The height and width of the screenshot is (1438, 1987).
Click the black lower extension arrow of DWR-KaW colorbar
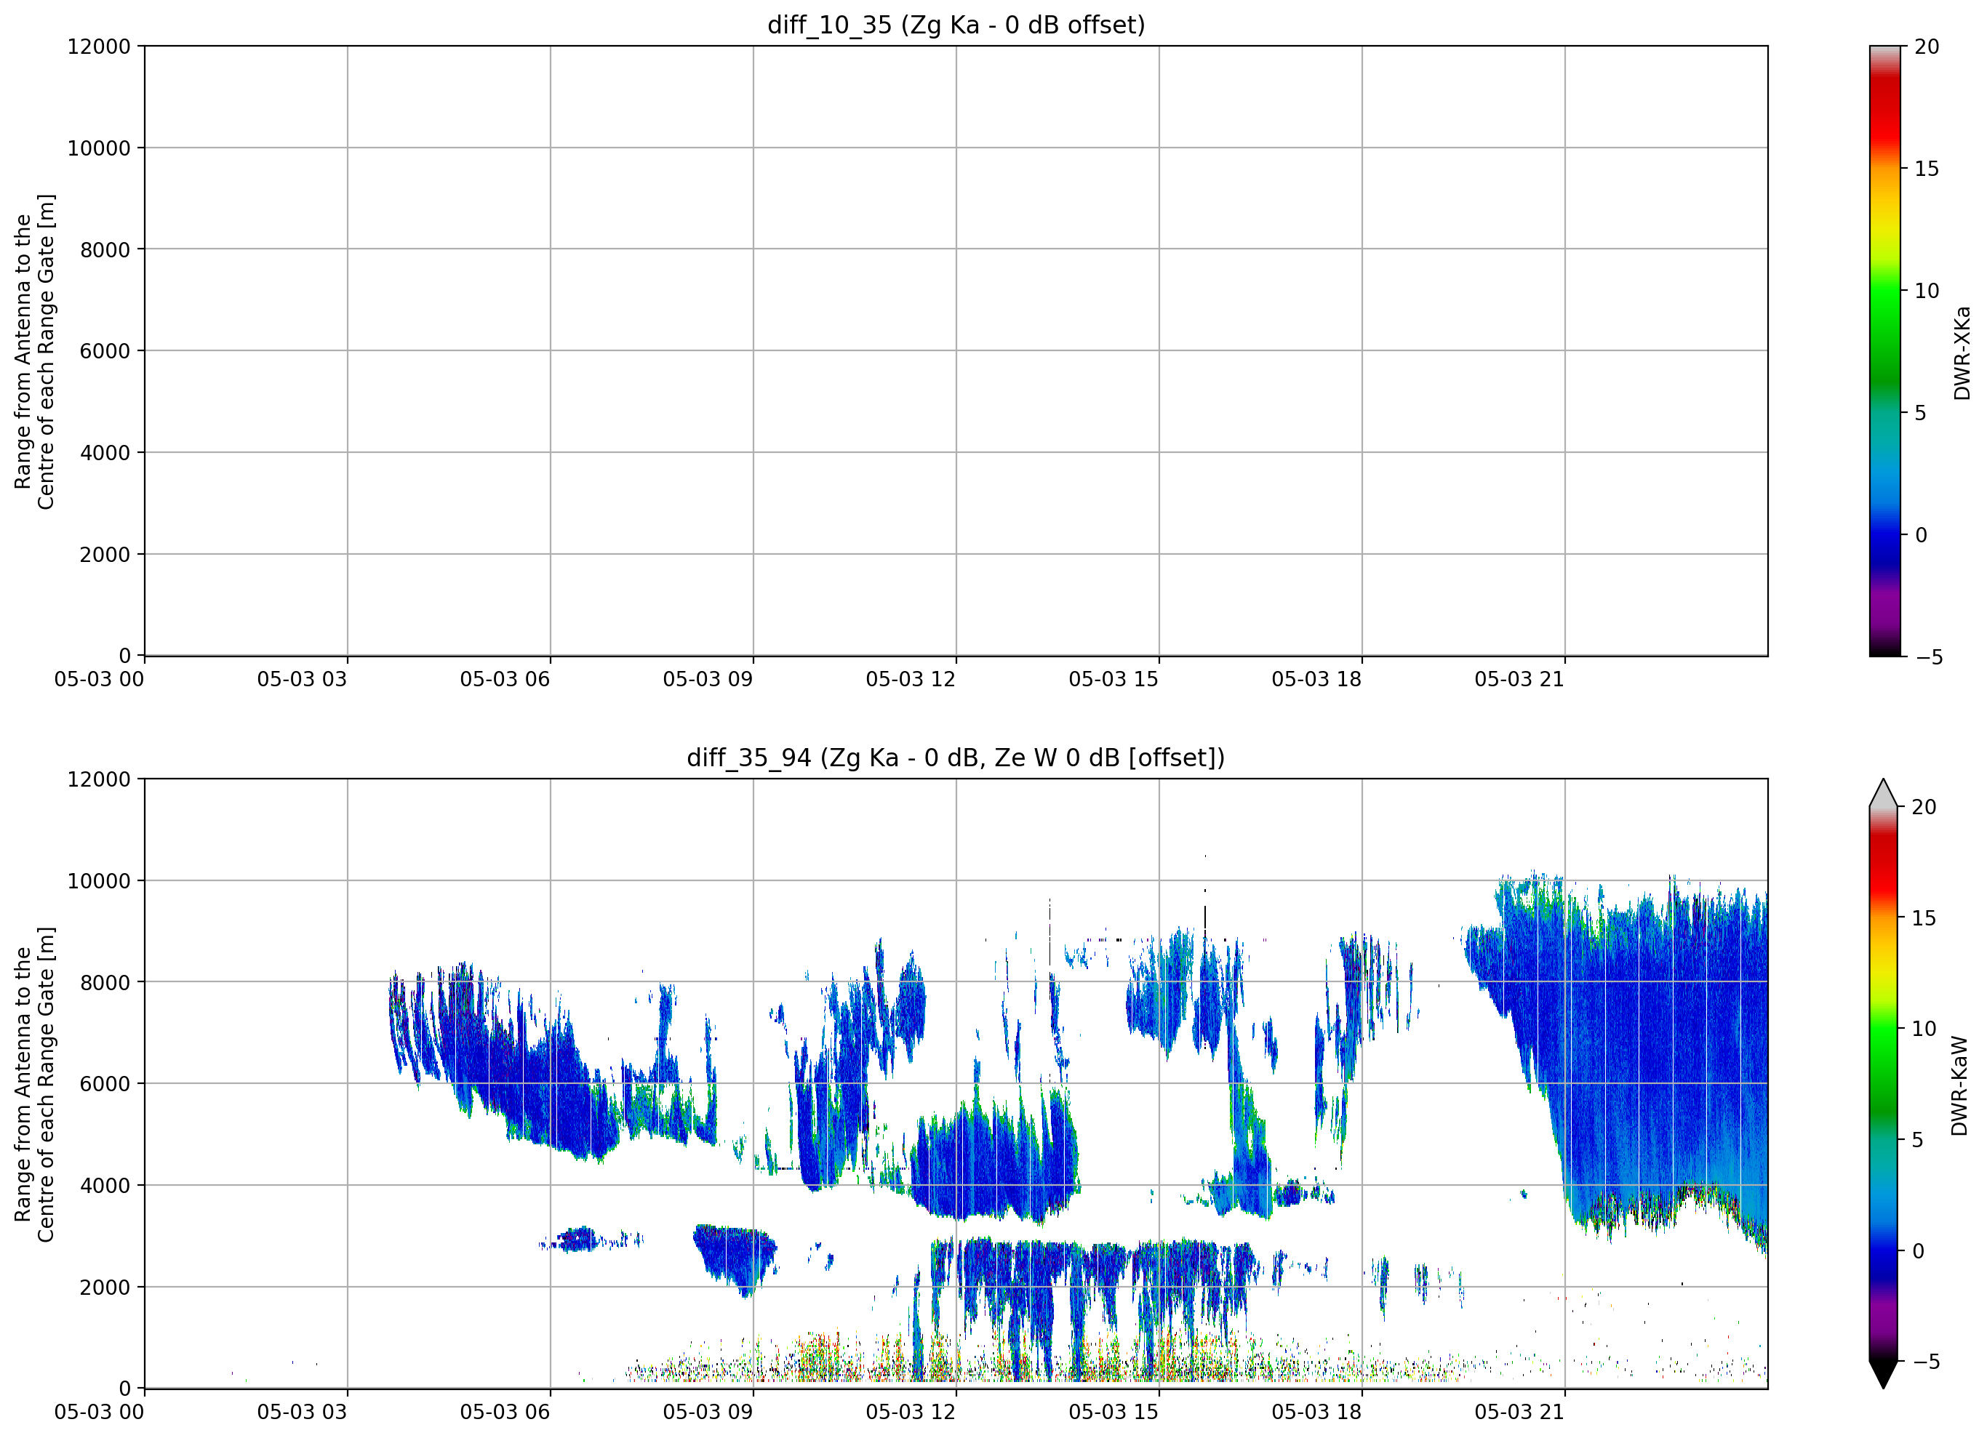[x=1883, y=1375]
